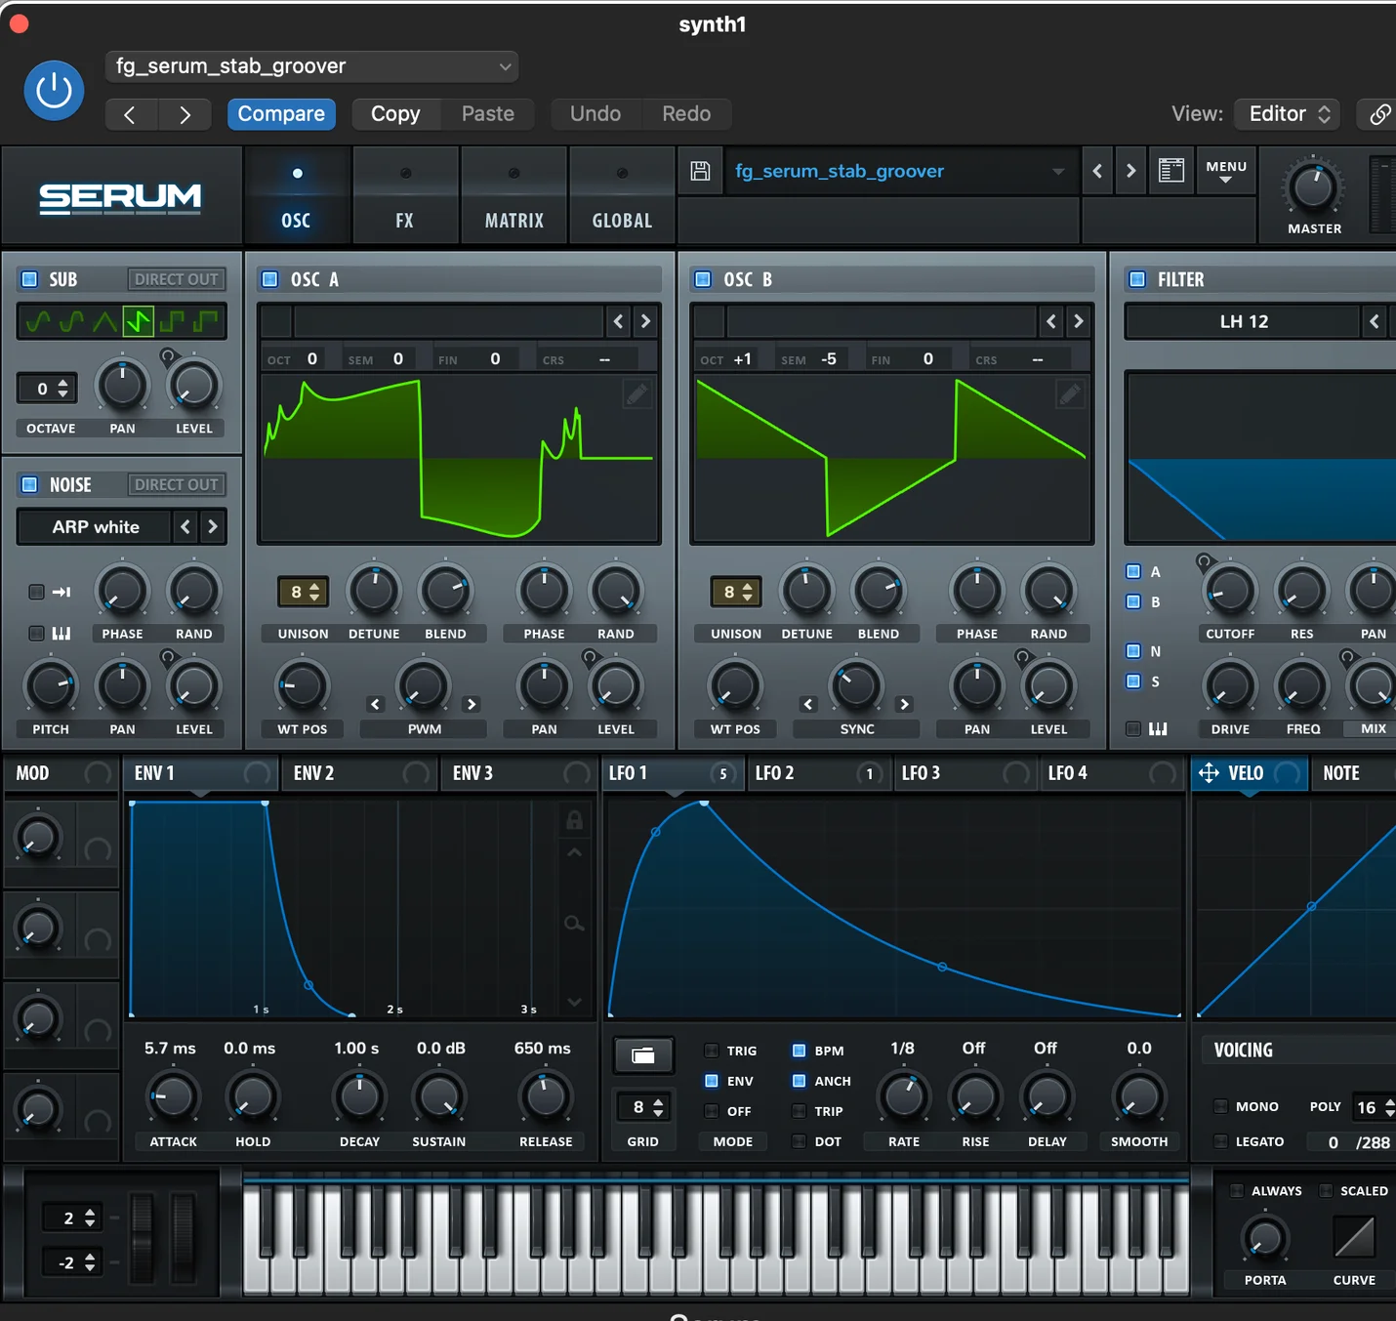Select the sine sub oscillator waveform
1396x1321 pixels.
pyautogui.click(x=37, y=321)
